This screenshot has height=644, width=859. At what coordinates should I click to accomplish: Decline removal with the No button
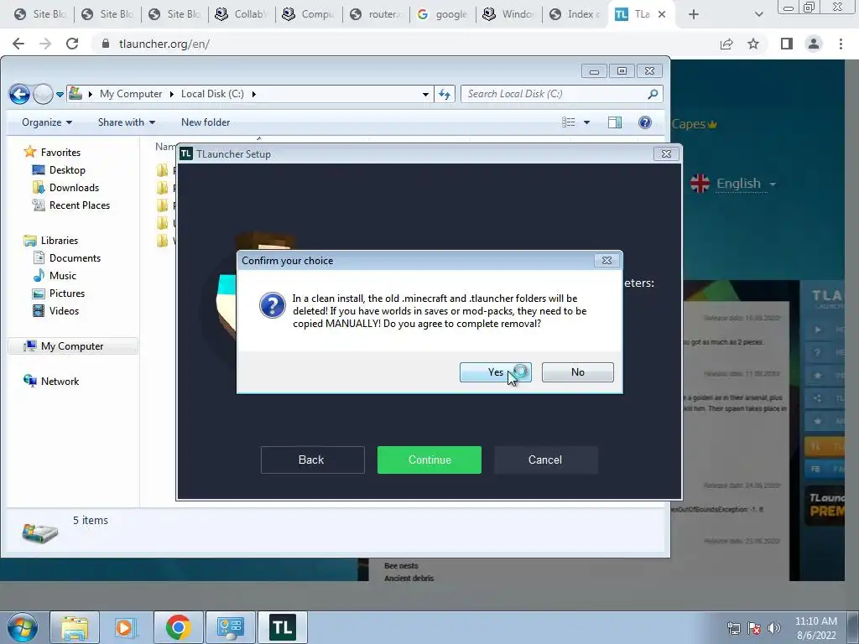577,372
